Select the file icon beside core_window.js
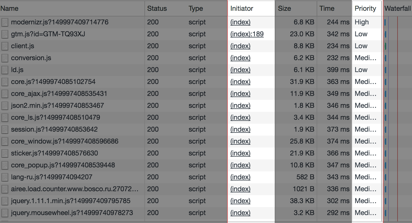The image size is (412, 223). (x=5, y=141)
